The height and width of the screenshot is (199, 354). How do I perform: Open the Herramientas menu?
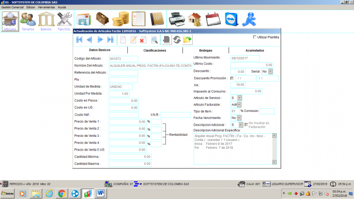click(x=46, y=7)
